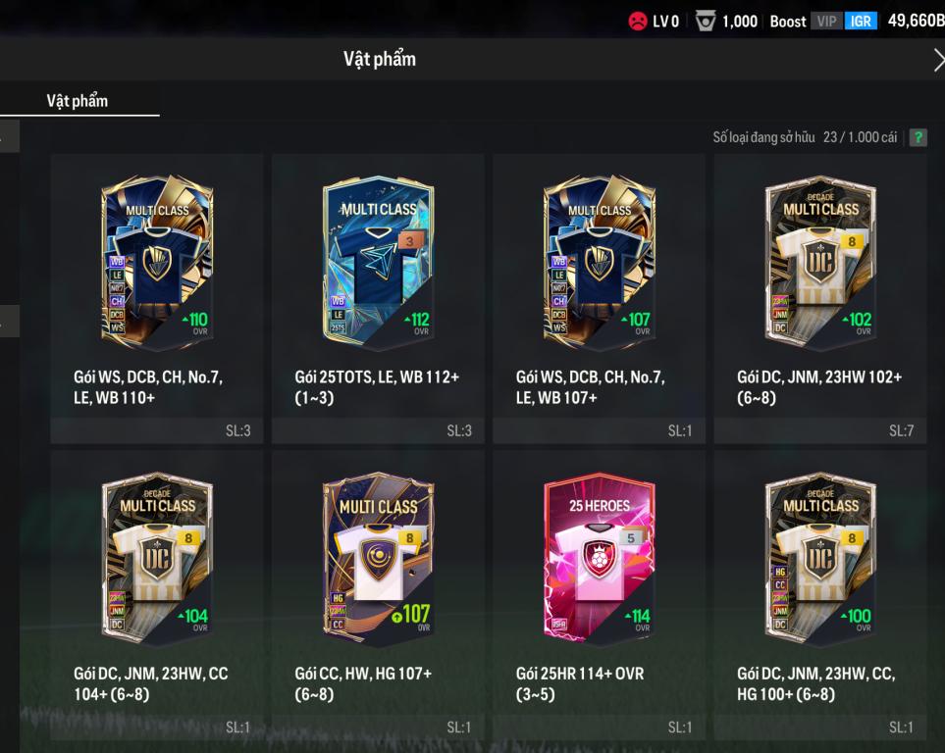Open the 110+ OVR Multi Class pack card
945x753 pixels.
[x=157, y=299]
